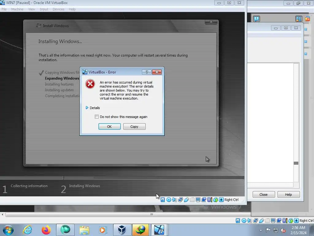Open the Devices menu

point(58,9)
